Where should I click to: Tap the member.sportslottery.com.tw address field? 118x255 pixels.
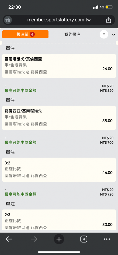[59, 20]
